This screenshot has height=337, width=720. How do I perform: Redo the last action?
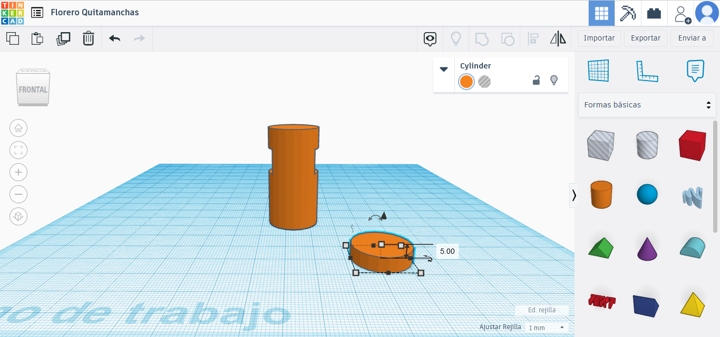click(139, 38)
